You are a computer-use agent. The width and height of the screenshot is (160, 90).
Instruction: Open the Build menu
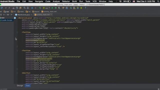(74, 1)
